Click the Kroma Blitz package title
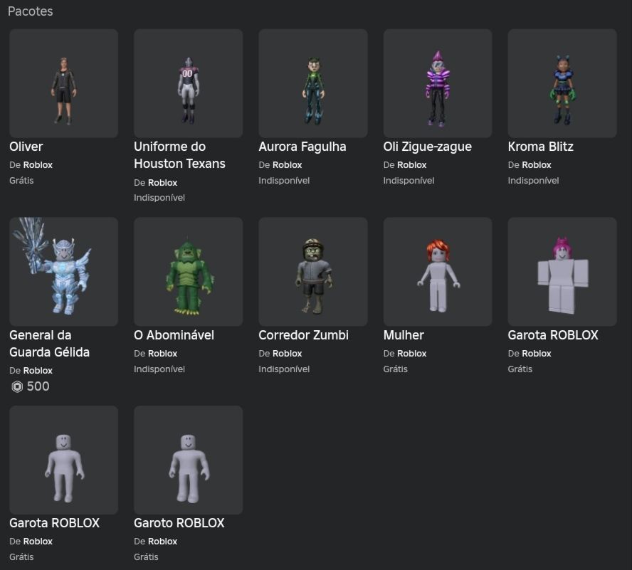This screenshot has height=570, width=632. click(540, 147)
